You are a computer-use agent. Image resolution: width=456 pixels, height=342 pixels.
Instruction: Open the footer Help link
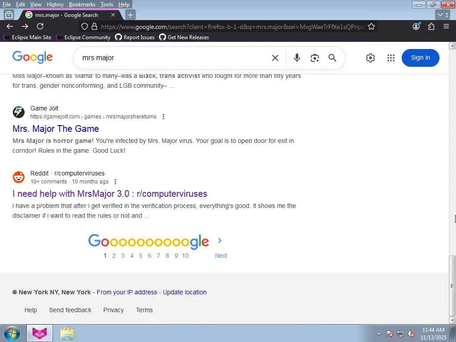pyautogui.click(x=31, y=310)
